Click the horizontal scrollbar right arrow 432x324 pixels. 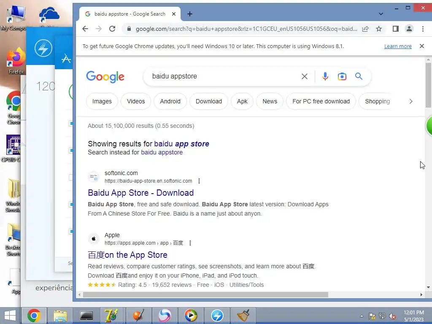421,294
